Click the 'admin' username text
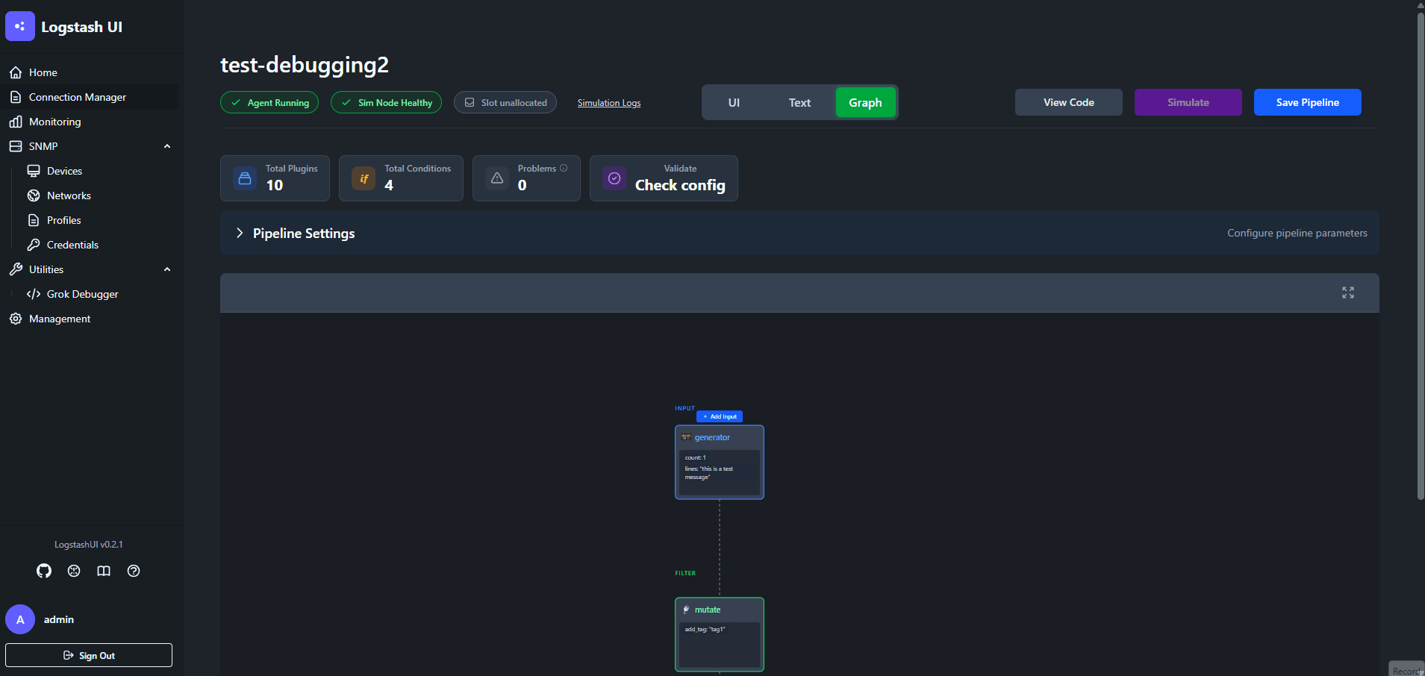The width and height of the screenshot is (1425, 676). [59, 619]
